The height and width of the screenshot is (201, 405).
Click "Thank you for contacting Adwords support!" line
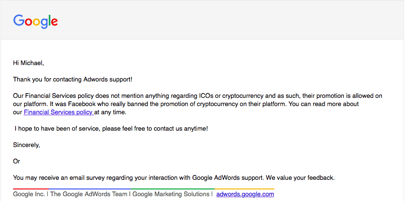[x=72, y=79]
